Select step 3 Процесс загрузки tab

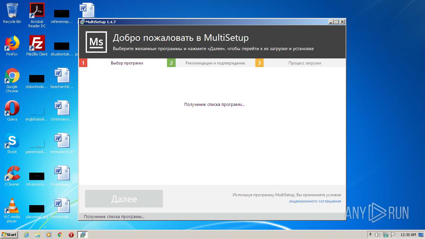(300, 63)
